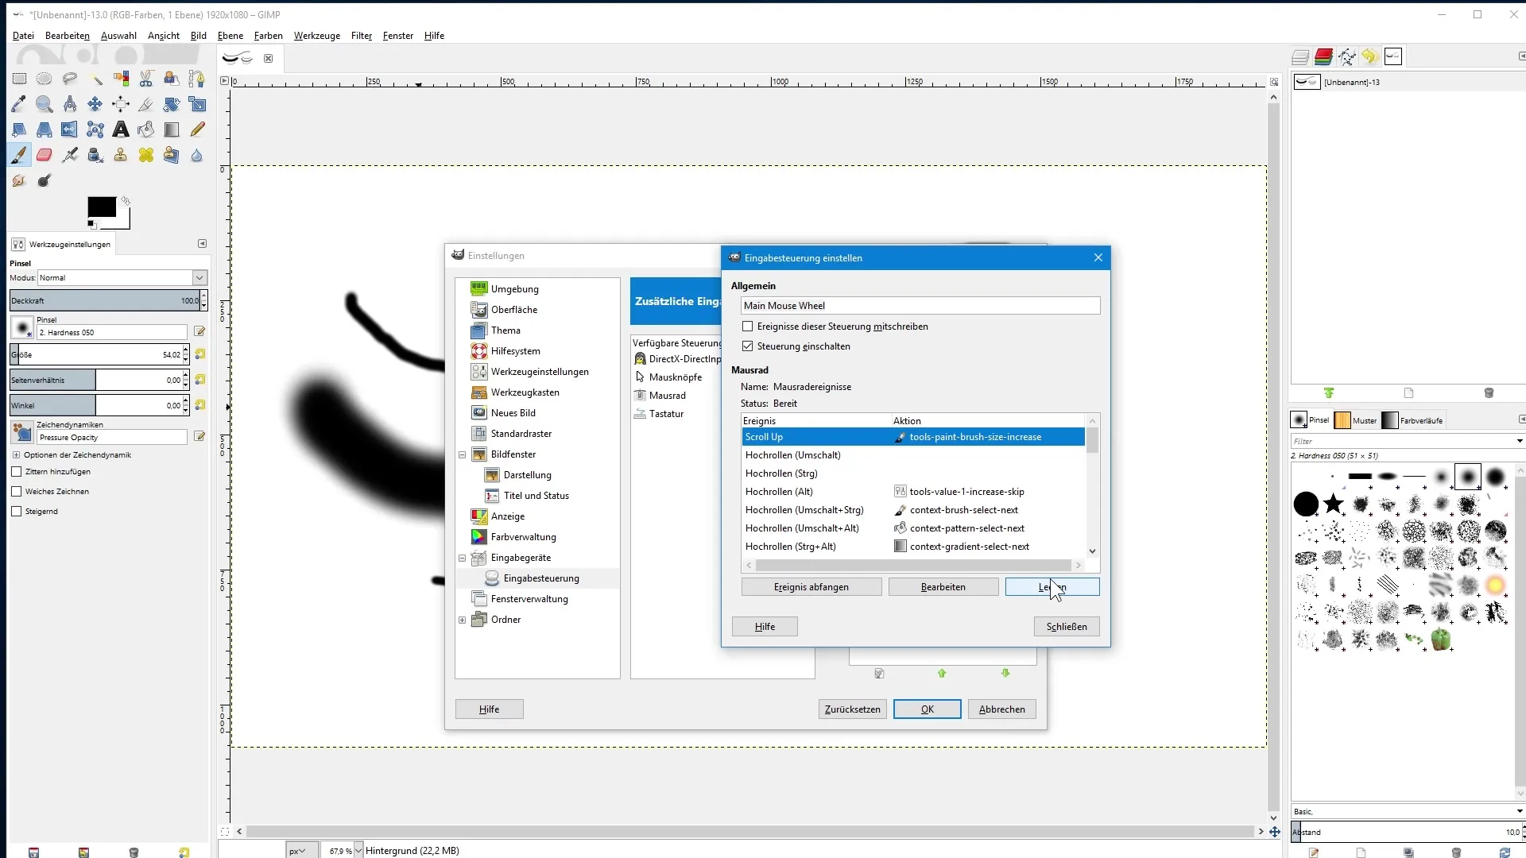The image size is (1526, 858).
Task: Select the Pencil tool
Action: (197, 129)
